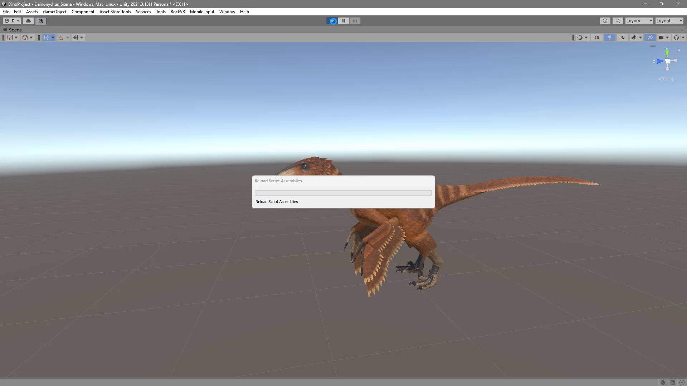
Task: Click the green Y axis orientation cone
Action: (x=667, y=53)
